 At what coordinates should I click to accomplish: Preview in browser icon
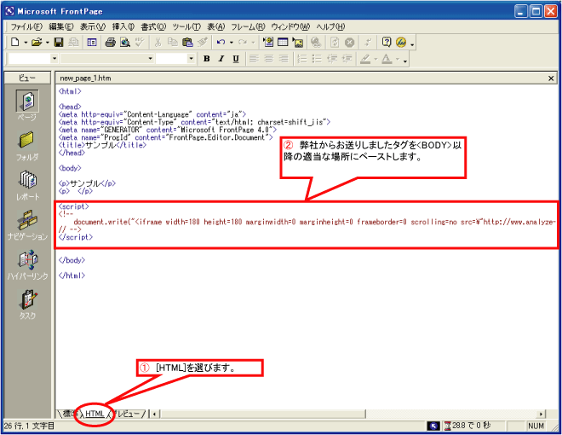tap(124, 43)
